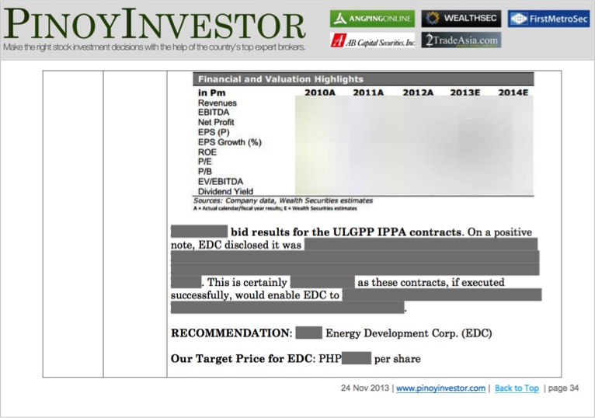
Task: Click the 2010A column header
Action: point(319,92)
